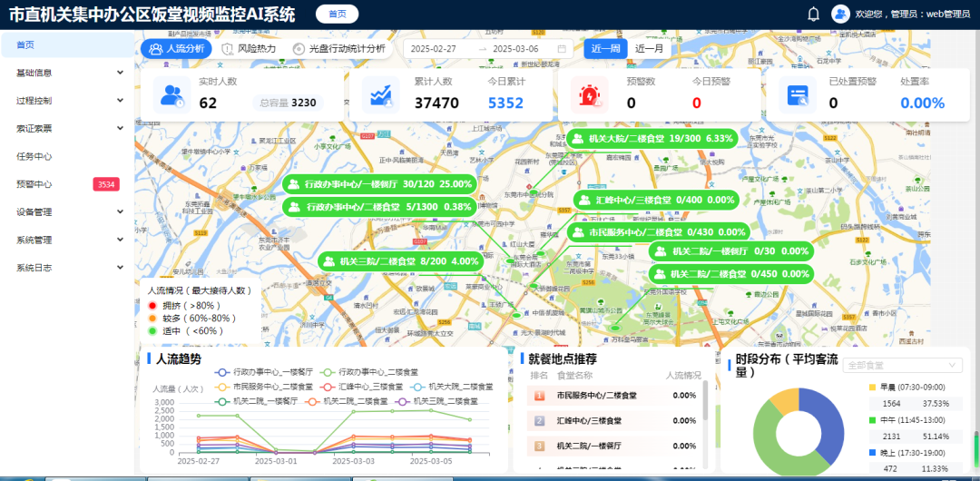
Task: Expand the 基础信息 sidebar menu
Action: pyautogui.click(x=67, y=73)
